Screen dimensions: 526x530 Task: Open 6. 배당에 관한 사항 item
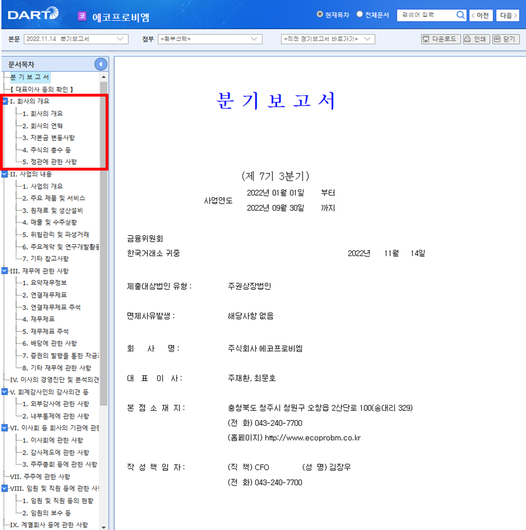click(49, 343)
